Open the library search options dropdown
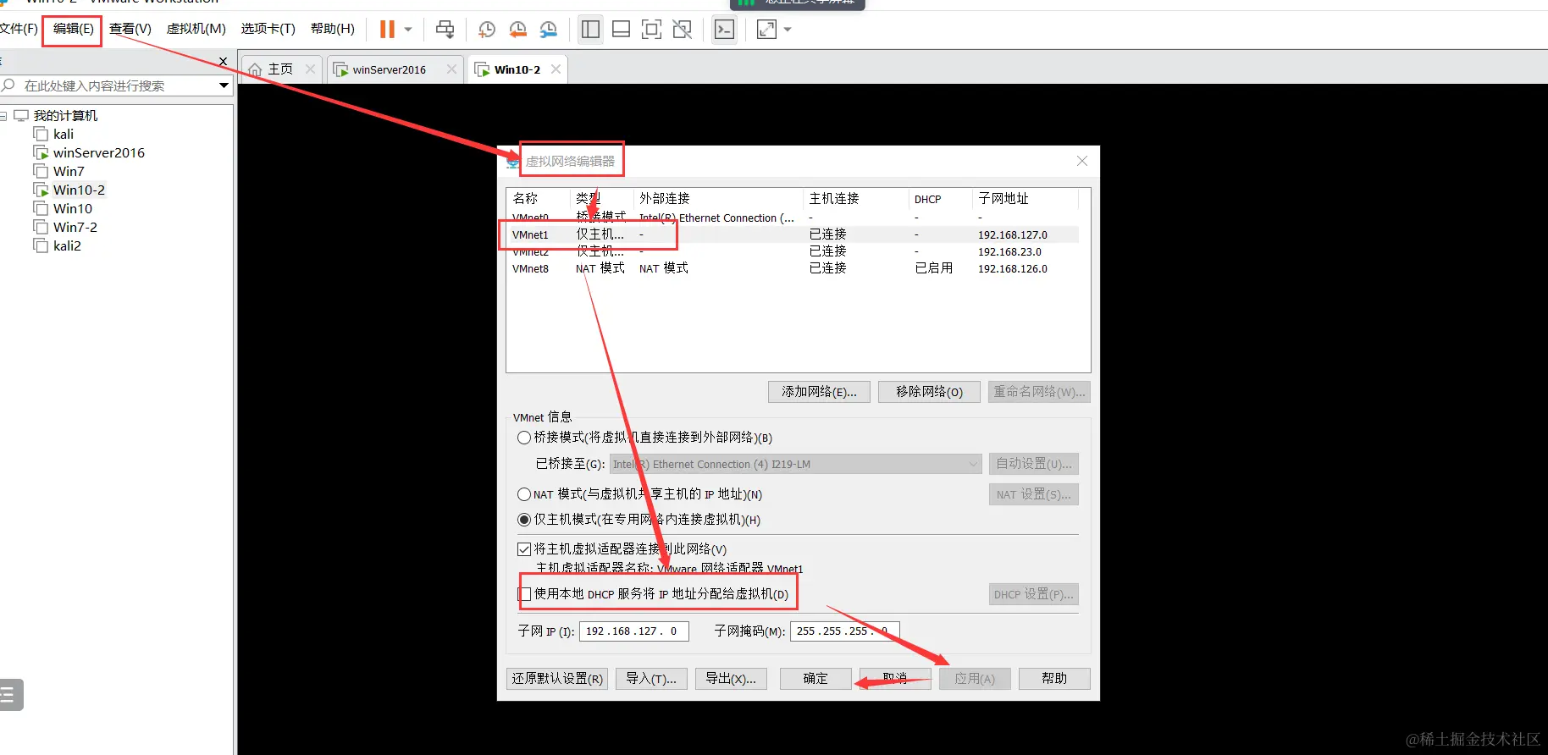Viewport: 1548px width, 755px height. click(224, 85)
